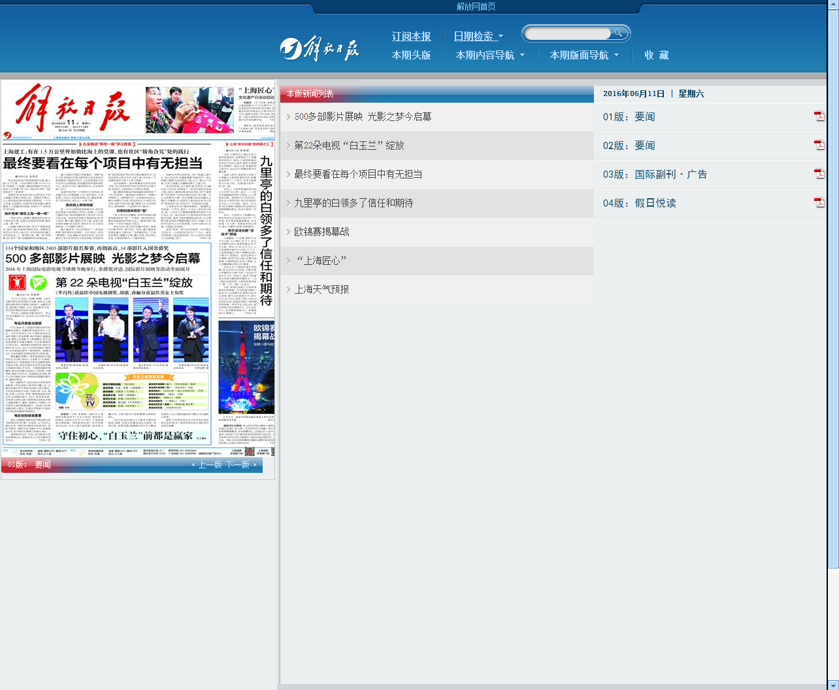The height and width of the screenshot is (690, 839).
Task: Click 下一版 link under page preview
Action: click(238, 465)
